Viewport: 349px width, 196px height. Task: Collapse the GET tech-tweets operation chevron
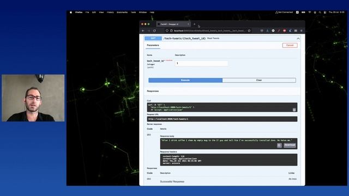click(298, 39)
